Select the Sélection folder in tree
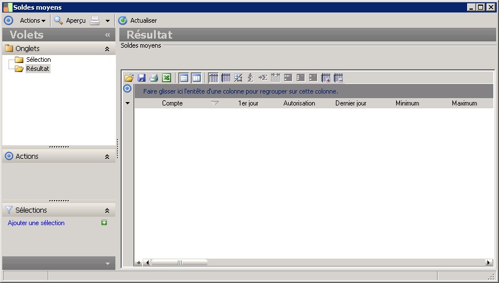Viewport: 499px width, 283px height. pos(39,60)
